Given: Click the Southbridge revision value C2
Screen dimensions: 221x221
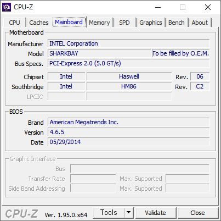Looking at the screenshot, I should (200, 86).
